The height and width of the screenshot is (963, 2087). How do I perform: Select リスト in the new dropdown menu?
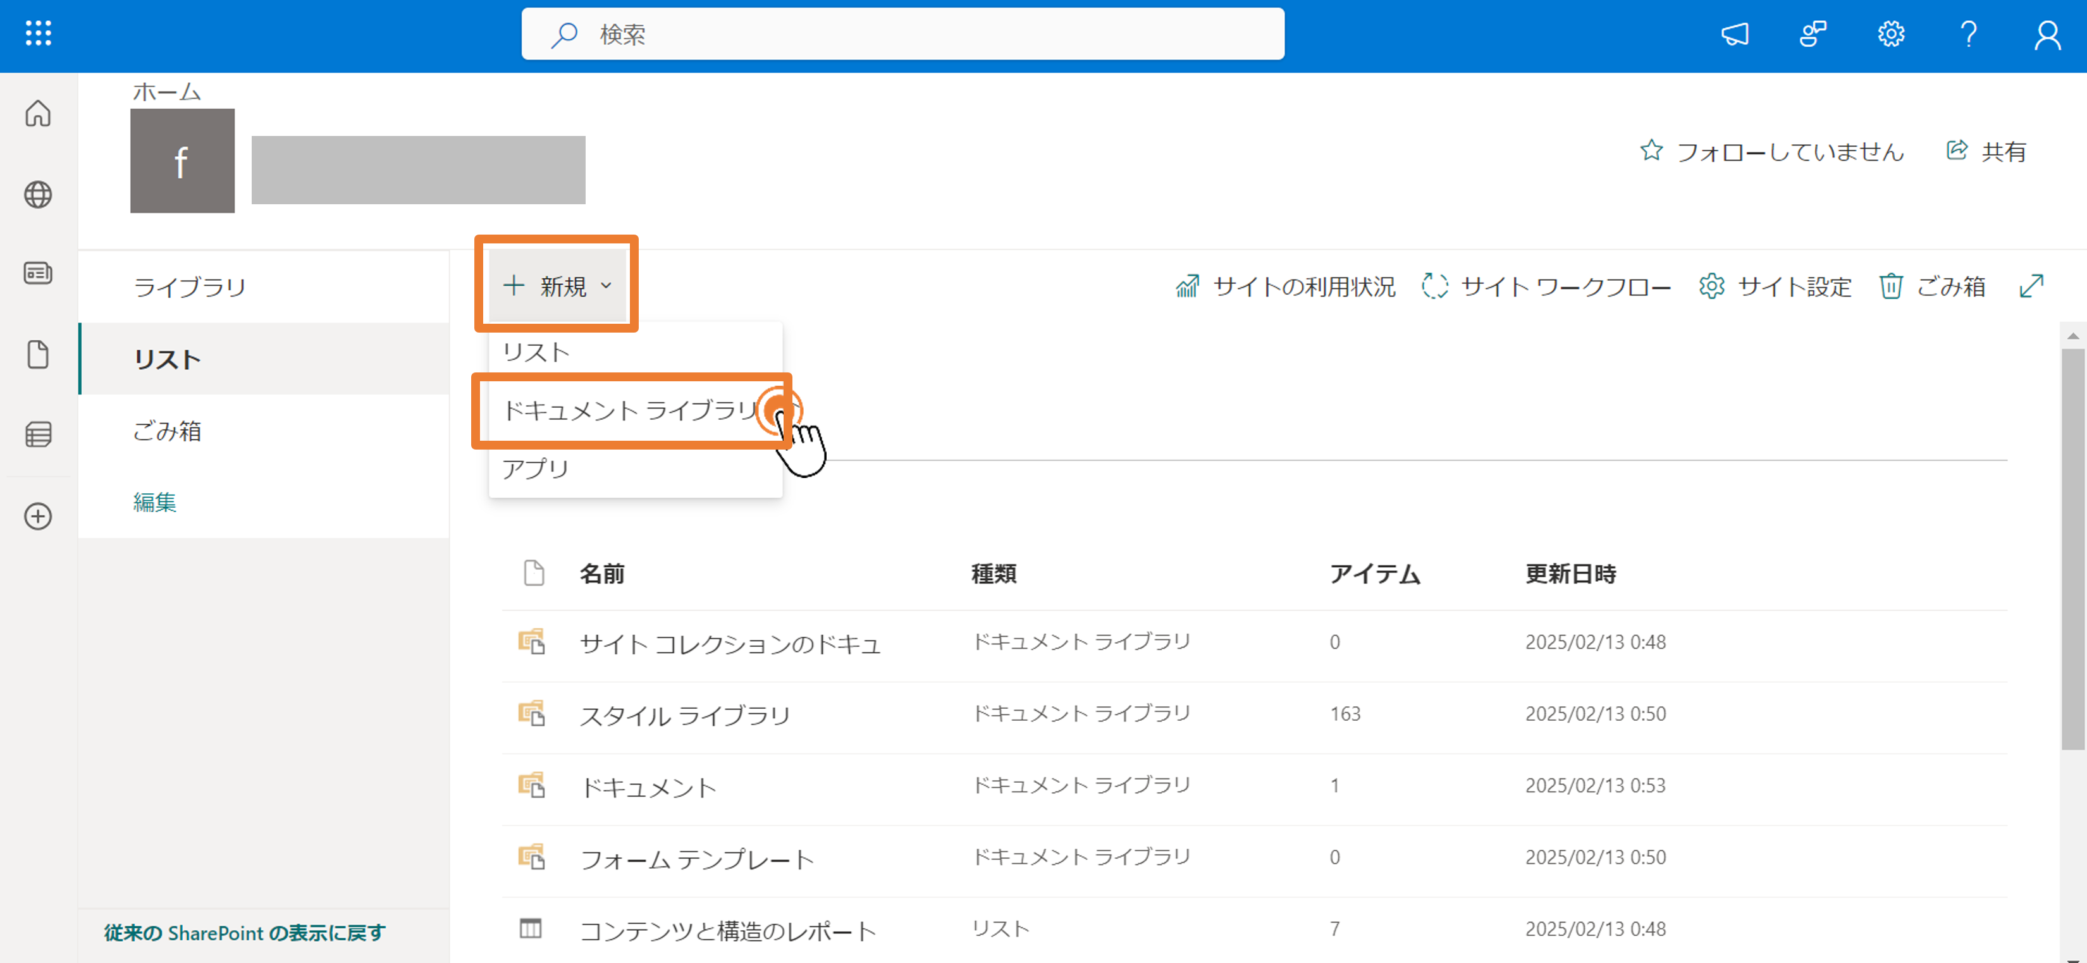536,352
